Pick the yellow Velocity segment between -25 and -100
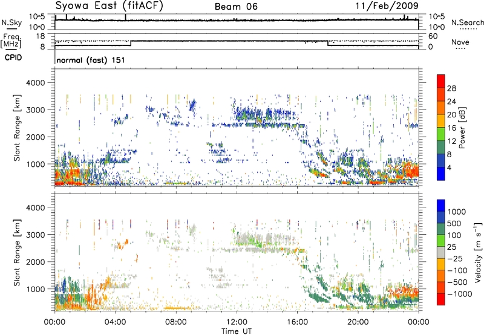 click(441, 264)
